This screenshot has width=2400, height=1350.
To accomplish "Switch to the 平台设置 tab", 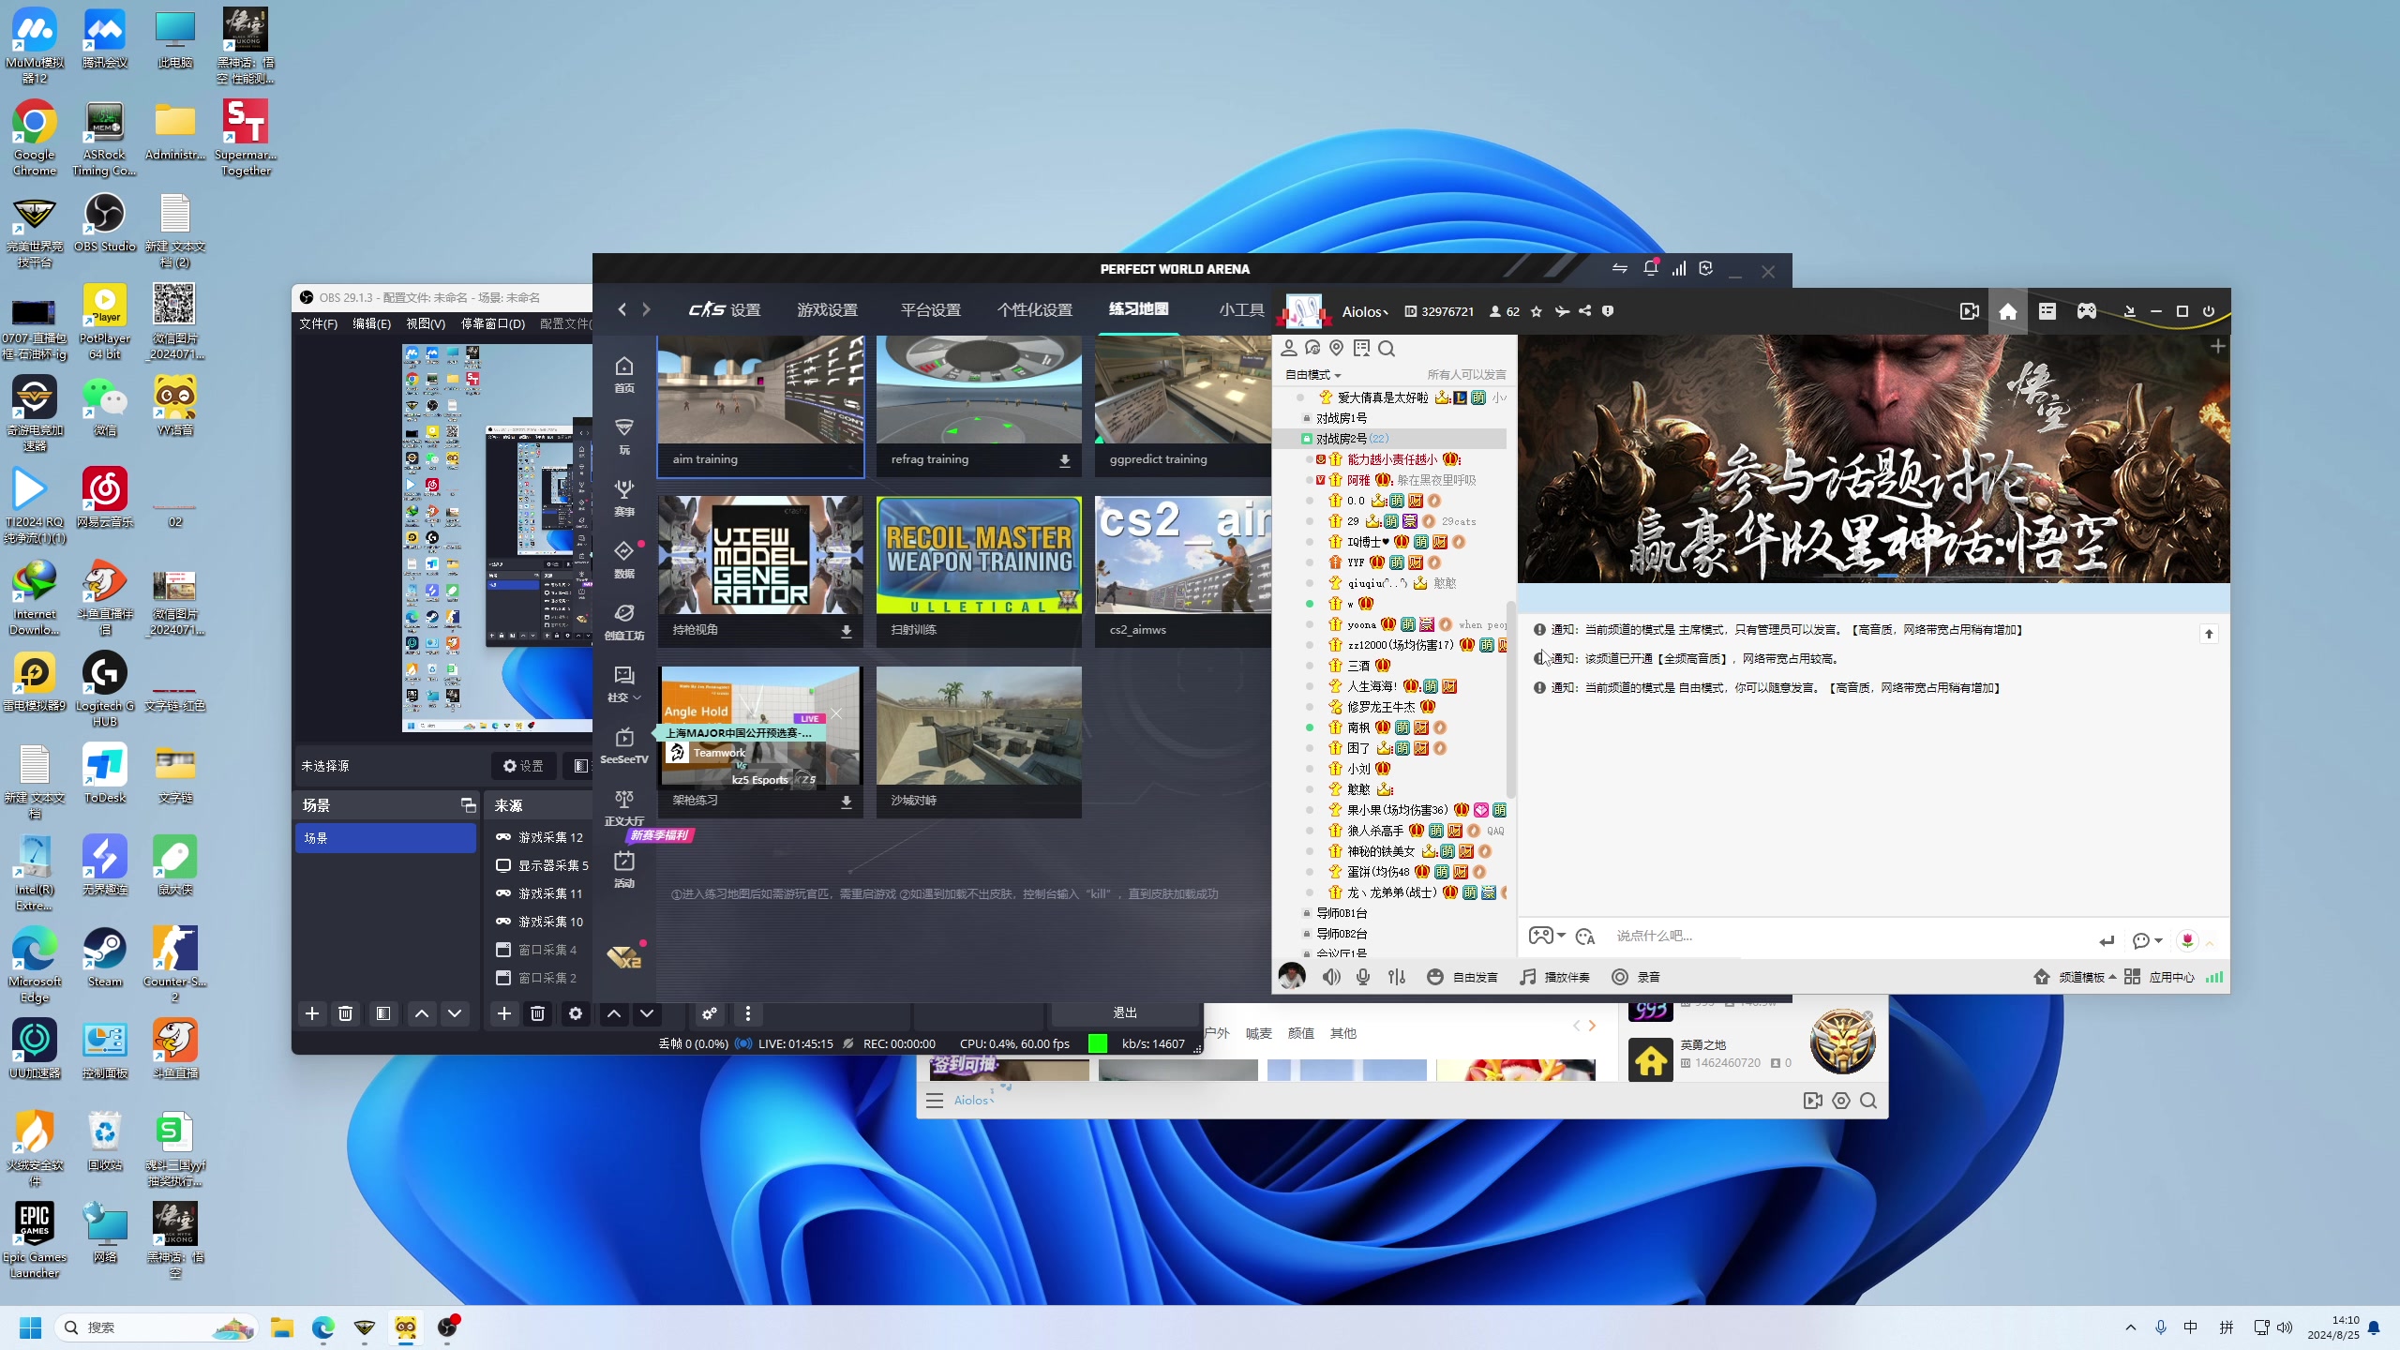I will [x=930, y=310].
